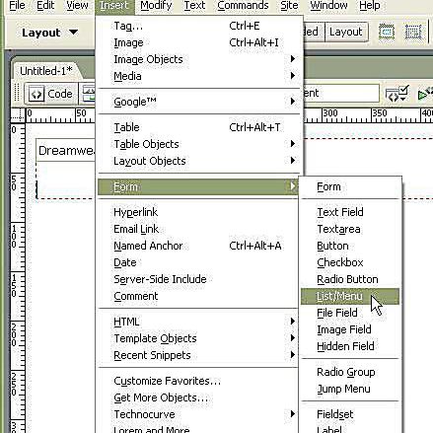Insert a Button form element

tap(350, 246)
